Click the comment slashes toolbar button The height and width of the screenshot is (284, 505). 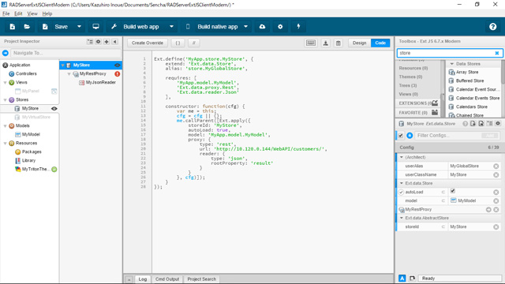[x=193, y=43]
